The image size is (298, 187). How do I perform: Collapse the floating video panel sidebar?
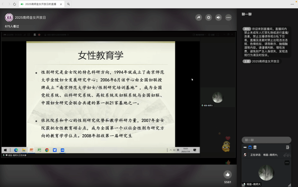(x=287, y=147)
